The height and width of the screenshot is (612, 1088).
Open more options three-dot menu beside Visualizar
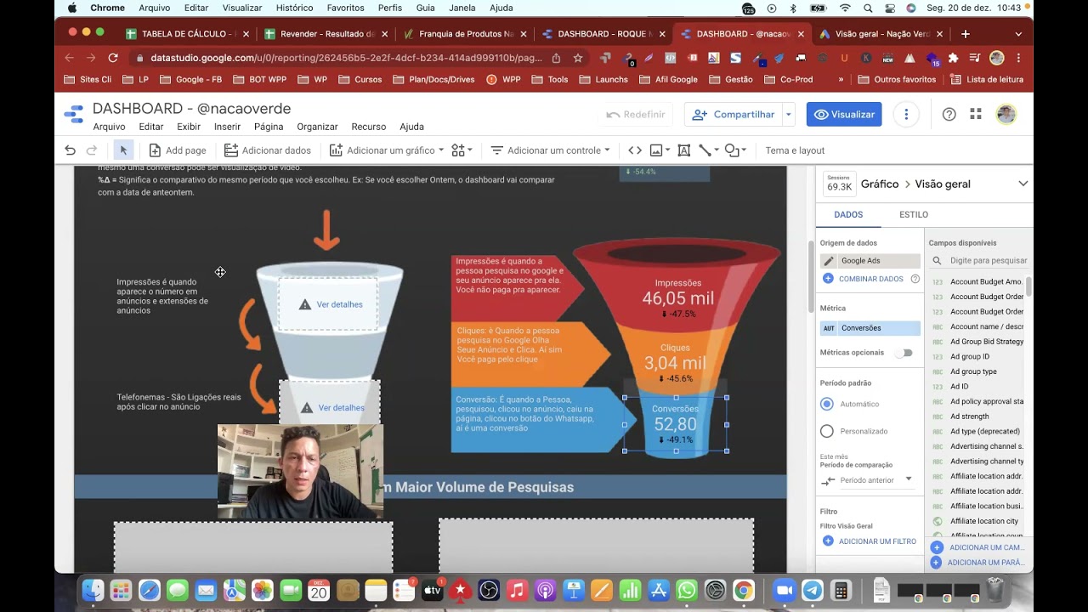[906, 114]
